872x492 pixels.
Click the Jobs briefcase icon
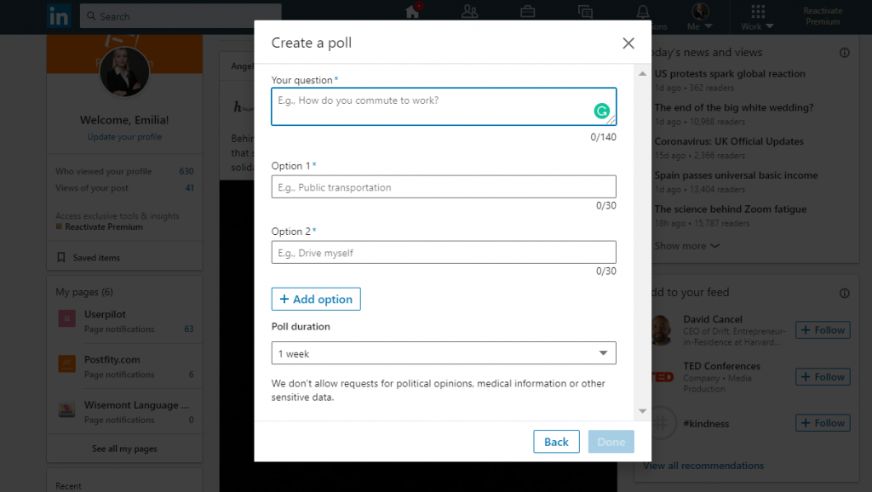[527, 11]
